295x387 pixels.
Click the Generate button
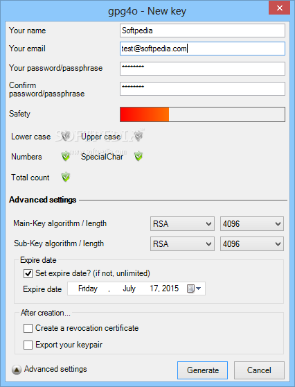(x=202, y=370)
